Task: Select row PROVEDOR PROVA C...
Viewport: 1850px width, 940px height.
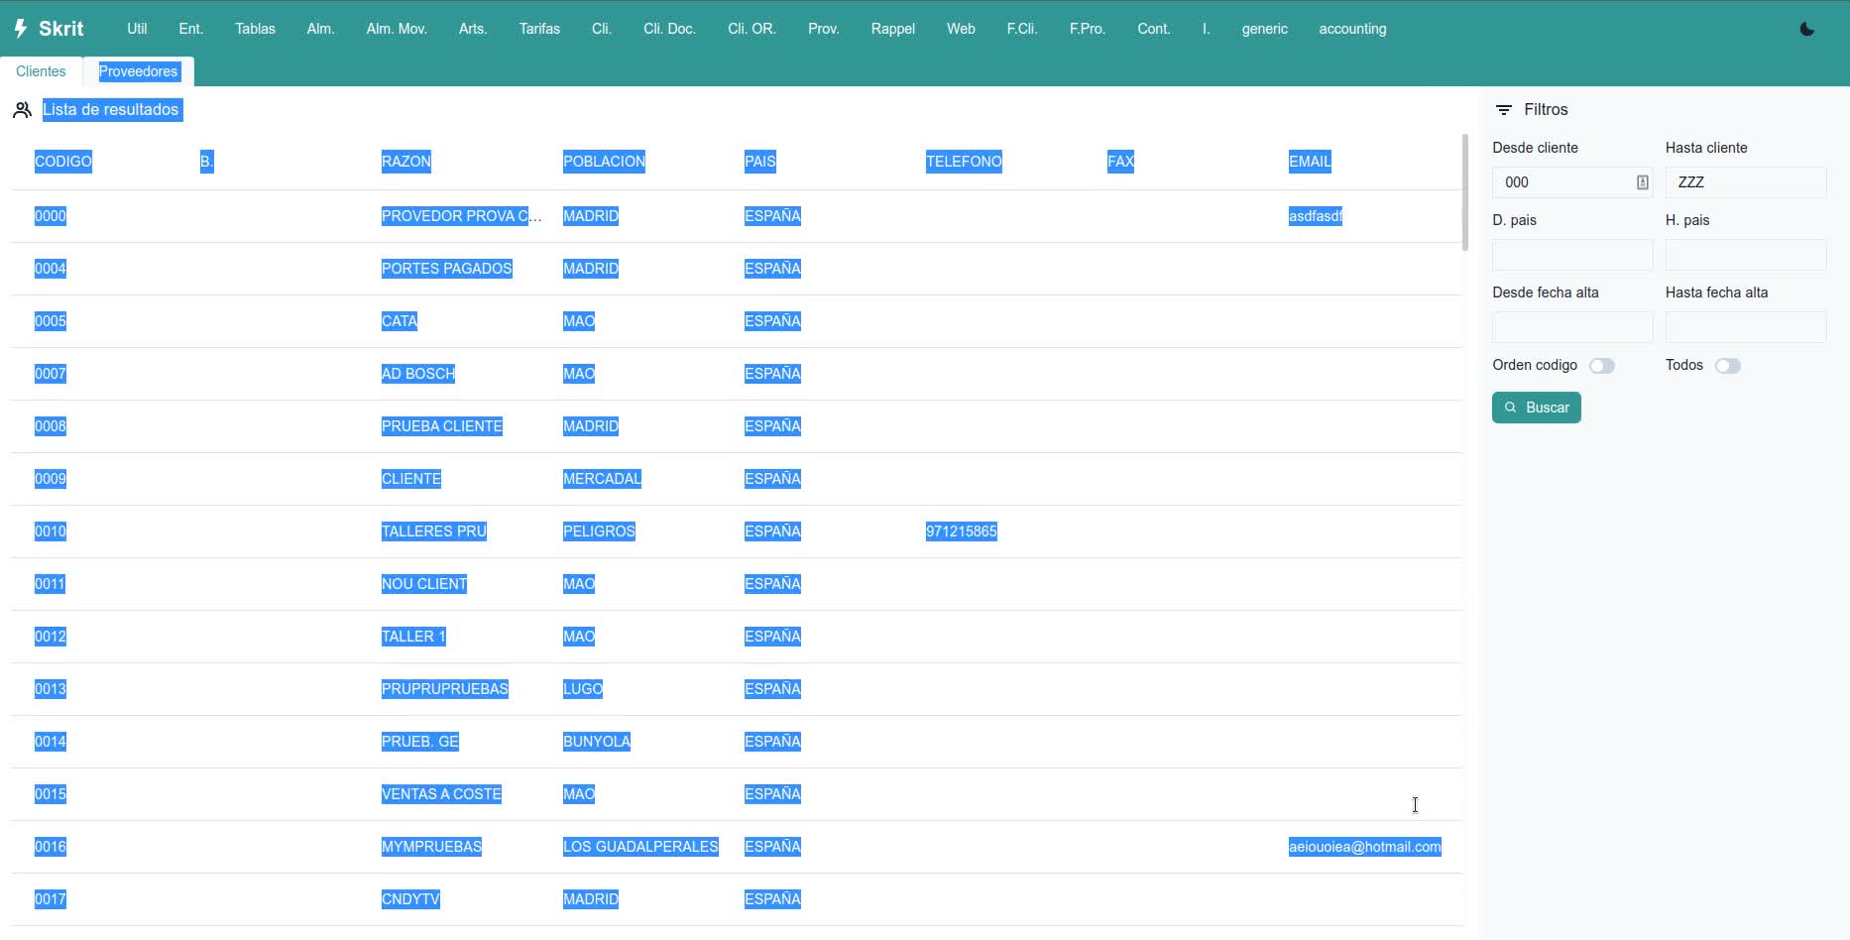Action: click(737, 216)
